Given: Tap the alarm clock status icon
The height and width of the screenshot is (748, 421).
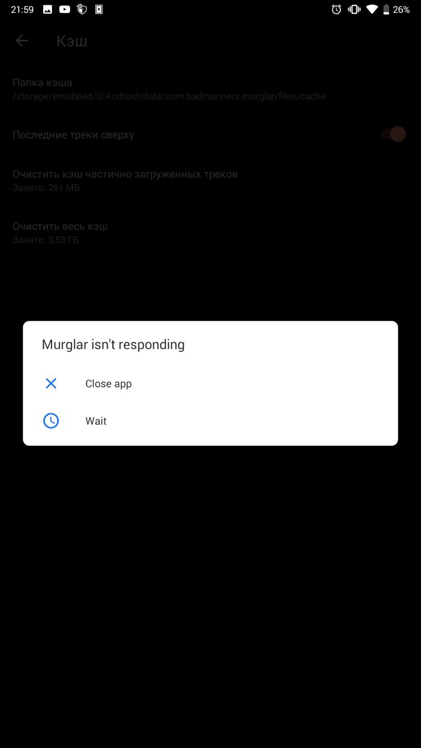Looking at the screenshot, I should click(x=336, y=9).
